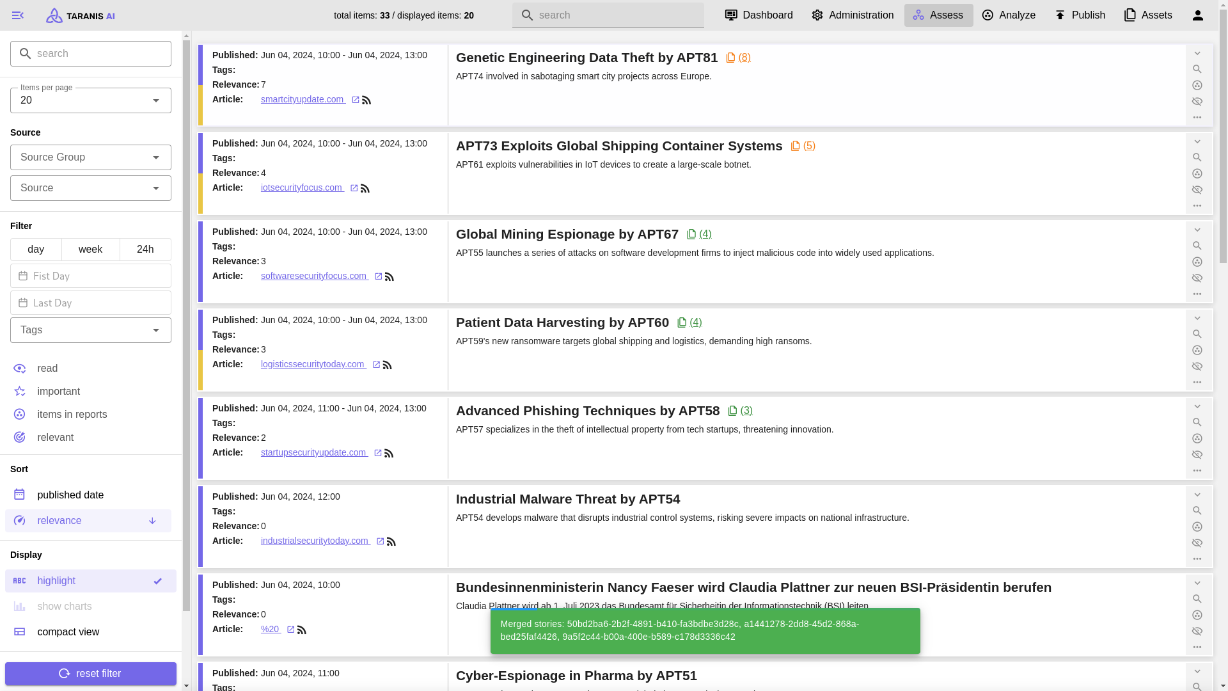Switch to the Analyze section
Viewport: 1228px width, 691px height.
(x=1009, y=15)
